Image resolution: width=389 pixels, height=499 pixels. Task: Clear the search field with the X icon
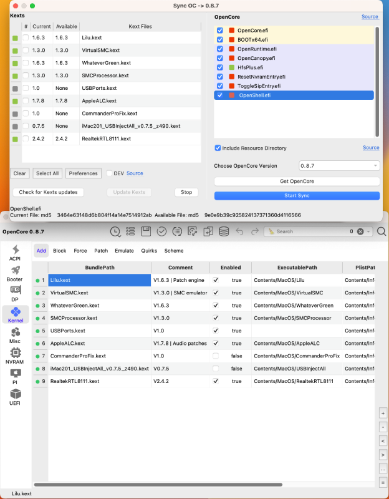[360, 231]
